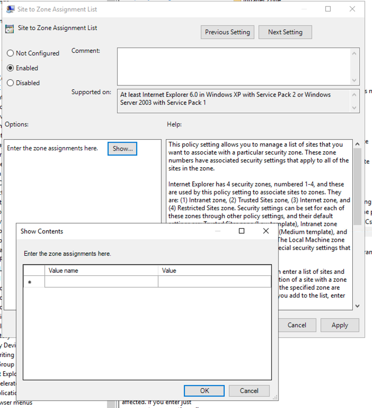Screen dimensions: 372x408
Task: Maximize the Show Contents dialog
Action: click(x=242, y=231)
